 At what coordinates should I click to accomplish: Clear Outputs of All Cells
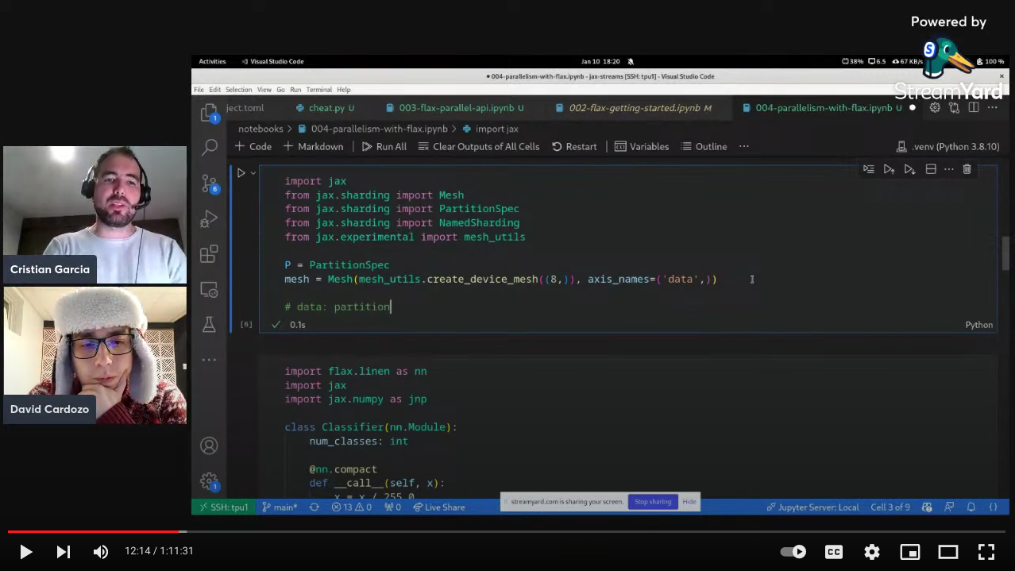click(x=479, y=146)
